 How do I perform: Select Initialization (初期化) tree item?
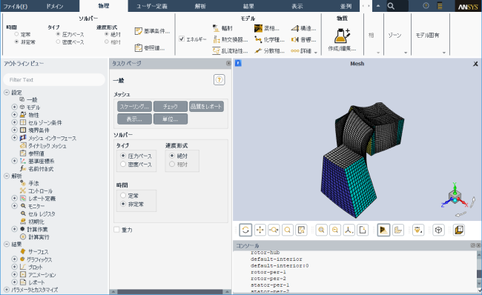pos(33,222)
